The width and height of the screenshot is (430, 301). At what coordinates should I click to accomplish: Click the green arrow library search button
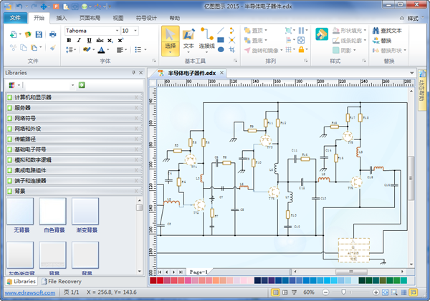click(82, 85)
